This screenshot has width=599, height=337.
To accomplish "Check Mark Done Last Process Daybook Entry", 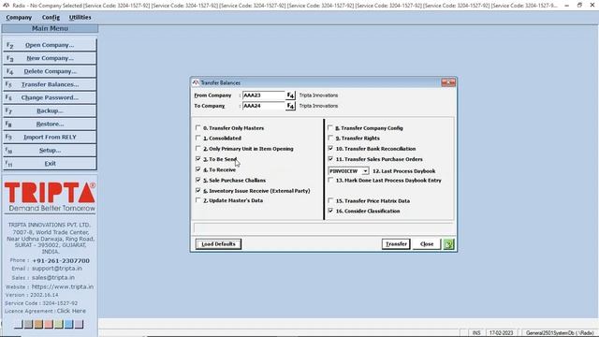I will 330,180.
